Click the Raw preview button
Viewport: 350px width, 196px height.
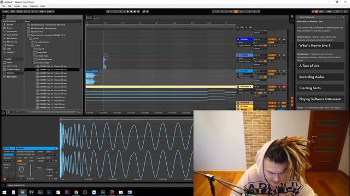pos(79,112)
